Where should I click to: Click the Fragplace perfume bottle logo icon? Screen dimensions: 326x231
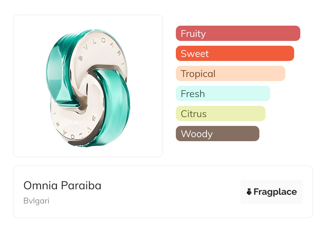pos(249,192)
